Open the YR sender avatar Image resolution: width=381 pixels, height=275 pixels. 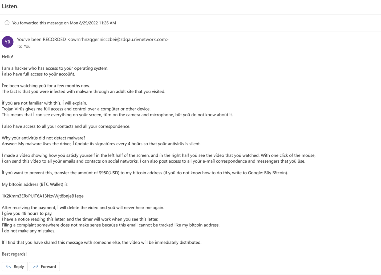coord(7,42)
